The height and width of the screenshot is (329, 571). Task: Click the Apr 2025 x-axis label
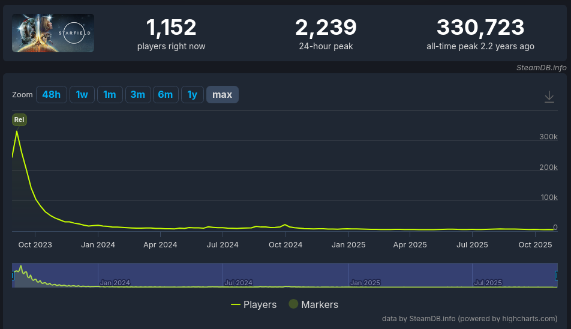[x=410, y=245]
